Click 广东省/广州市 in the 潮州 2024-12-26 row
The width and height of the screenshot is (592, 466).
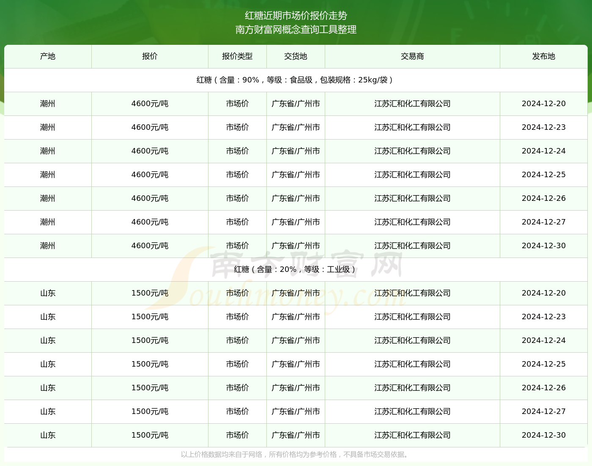pyautogui.click(x=296, y=198)
